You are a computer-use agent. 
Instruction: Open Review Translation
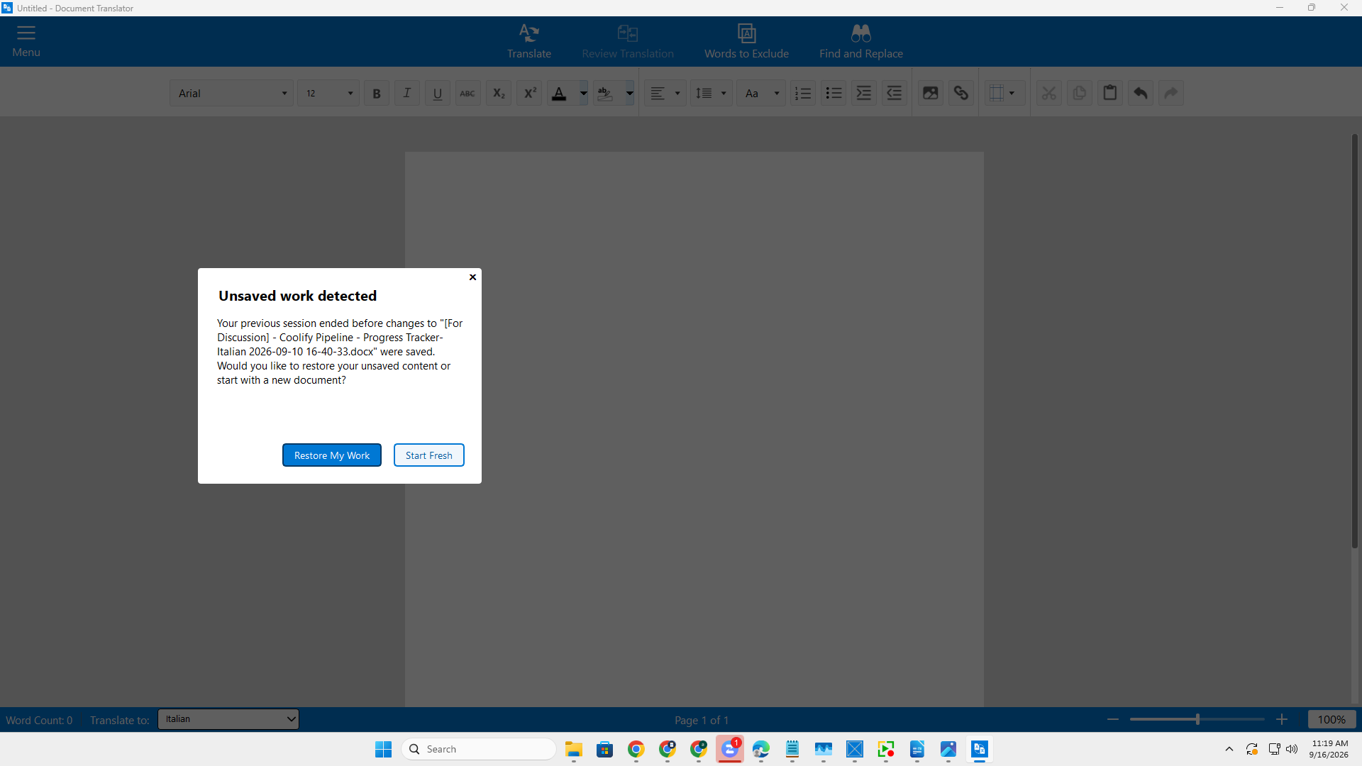(628, 41)
